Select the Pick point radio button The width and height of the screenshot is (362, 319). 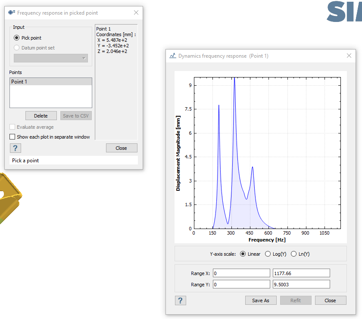[17, 38]
